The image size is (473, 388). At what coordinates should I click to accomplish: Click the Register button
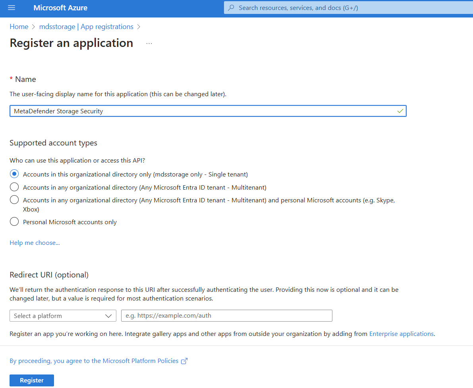32,380
